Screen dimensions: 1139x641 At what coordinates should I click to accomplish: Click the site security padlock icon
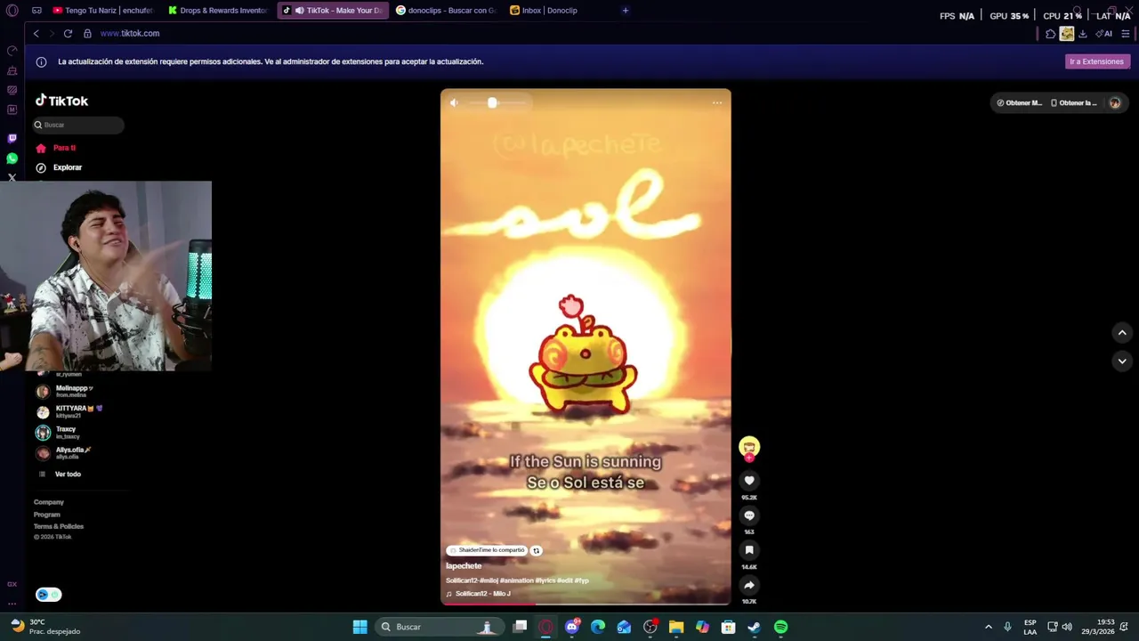pos(87,33)
